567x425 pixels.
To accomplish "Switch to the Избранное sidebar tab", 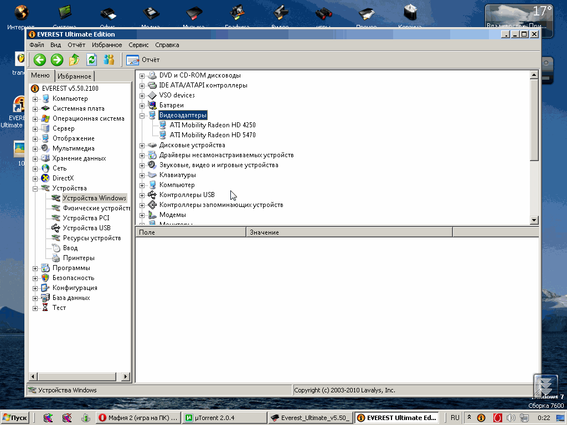I will 75,76.
